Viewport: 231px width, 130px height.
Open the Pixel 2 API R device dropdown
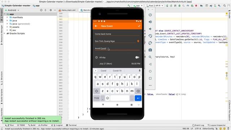(154, 6)
